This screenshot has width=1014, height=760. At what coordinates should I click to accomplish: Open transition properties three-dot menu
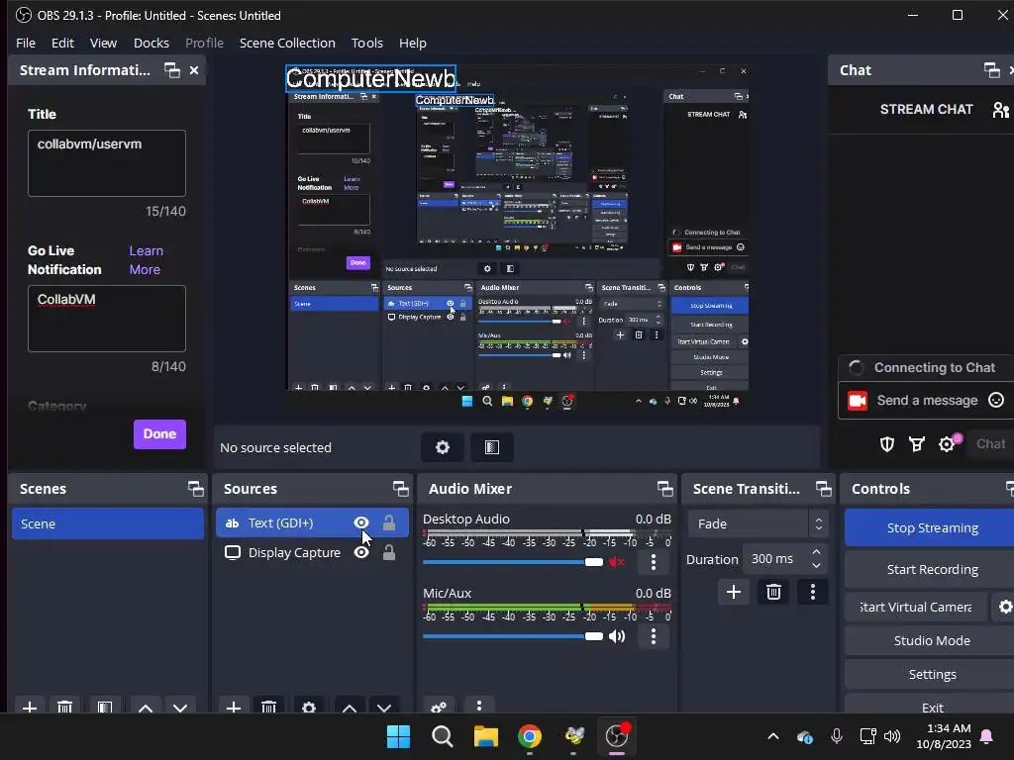click(x=813, y=592)
